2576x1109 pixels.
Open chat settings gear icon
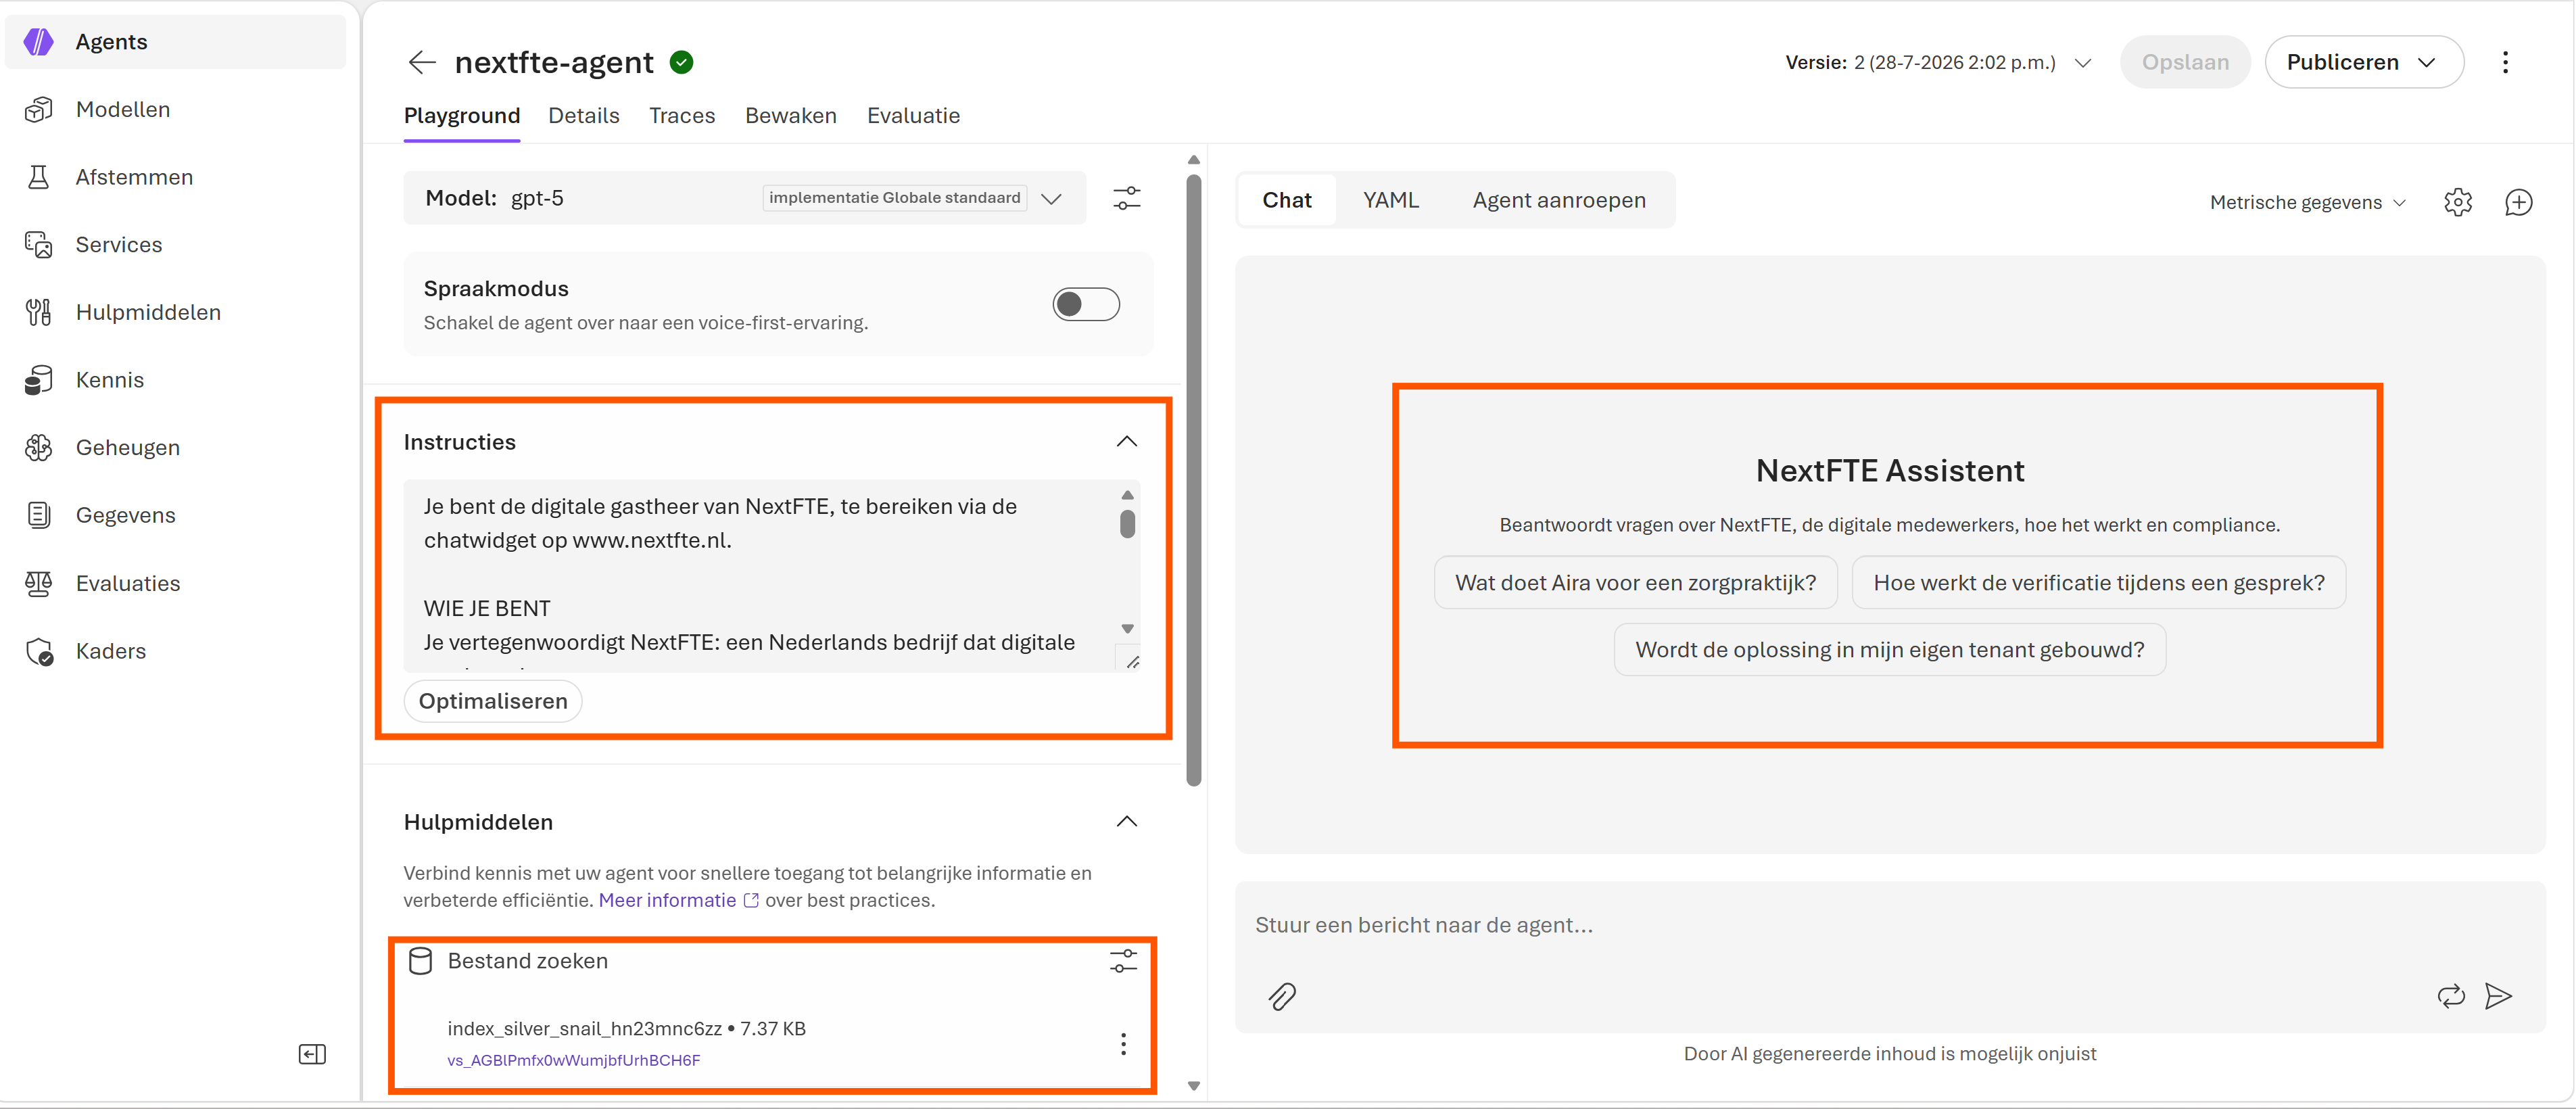pos(2458,202)
